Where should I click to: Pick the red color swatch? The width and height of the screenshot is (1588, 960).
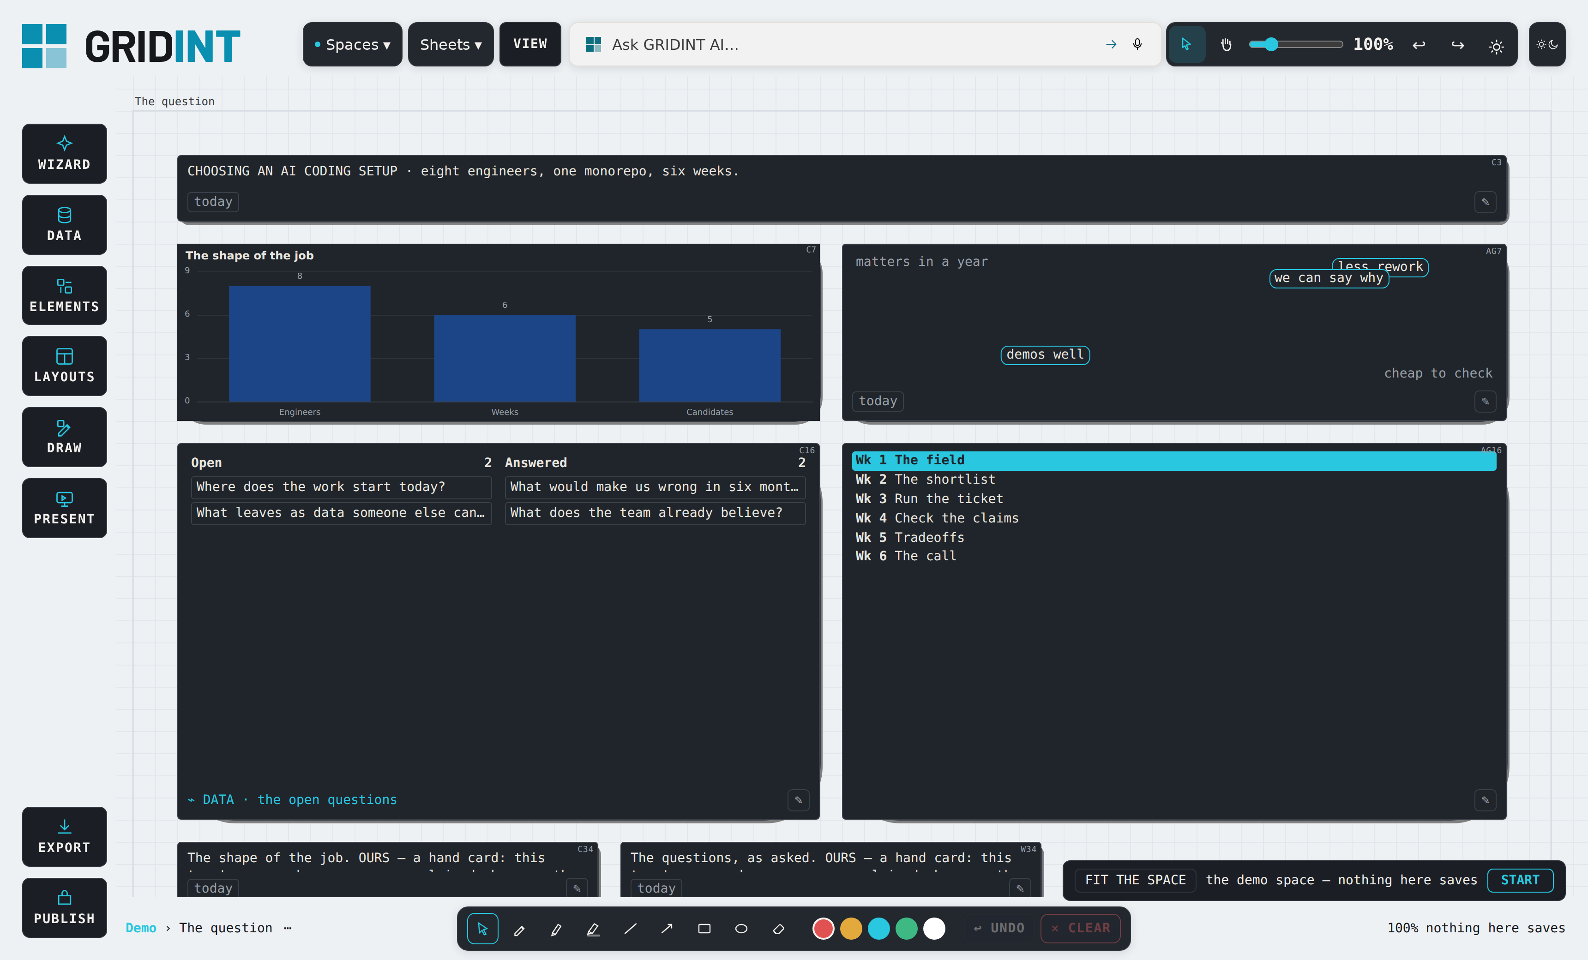coord(823,929)
